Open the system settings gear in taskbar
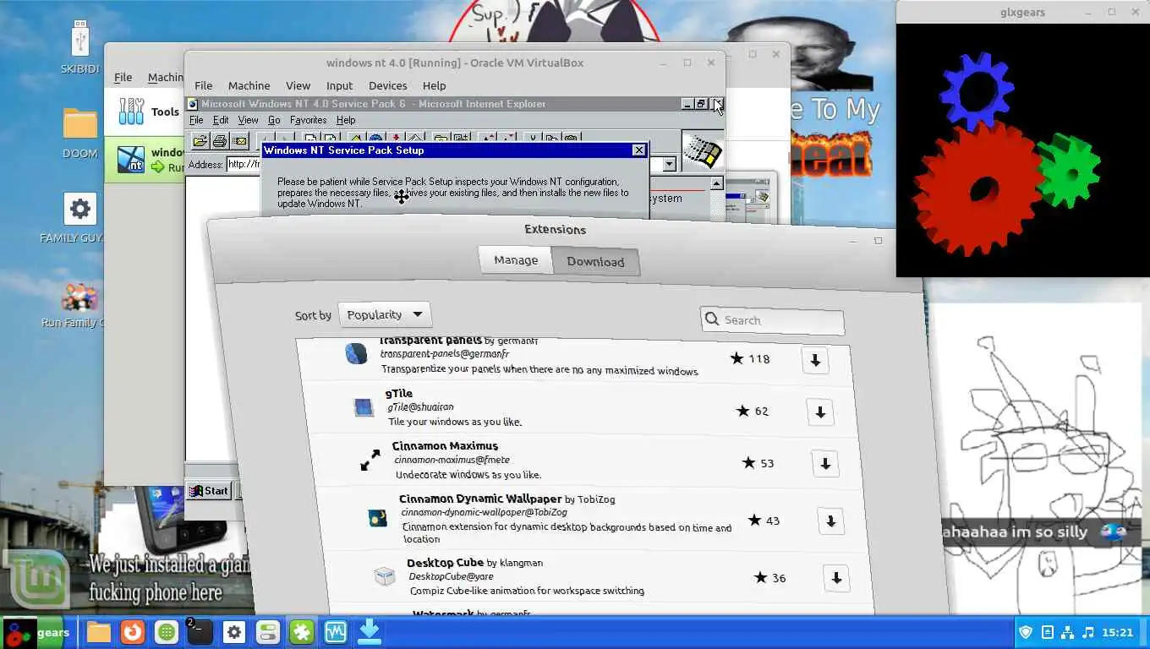Viewport: 1150px width, 649px height. coord(234,632)
